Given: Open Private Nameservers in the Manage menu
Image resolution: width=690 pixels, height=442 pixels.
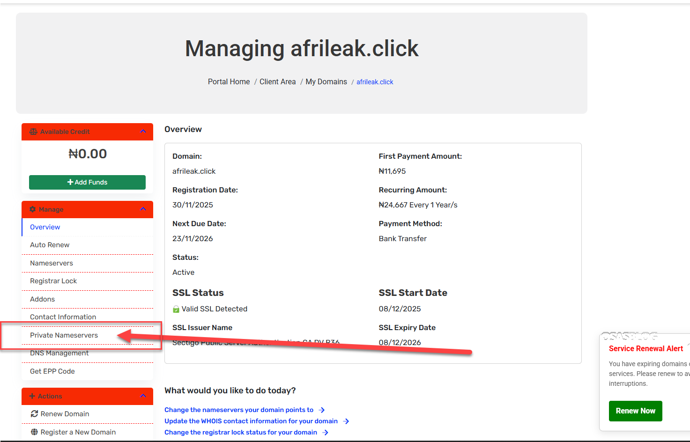Looking at the screenshot, I should point(64,335).
